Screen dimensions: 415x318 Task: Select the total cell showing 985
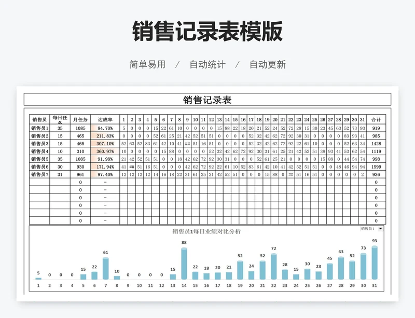[x=376, y=136]
